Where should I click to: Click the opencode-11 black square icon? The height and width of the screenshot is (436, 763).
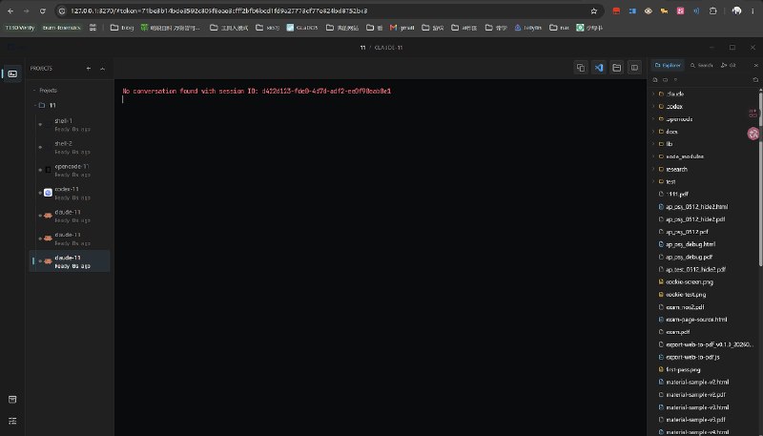[x=48, y=170]
